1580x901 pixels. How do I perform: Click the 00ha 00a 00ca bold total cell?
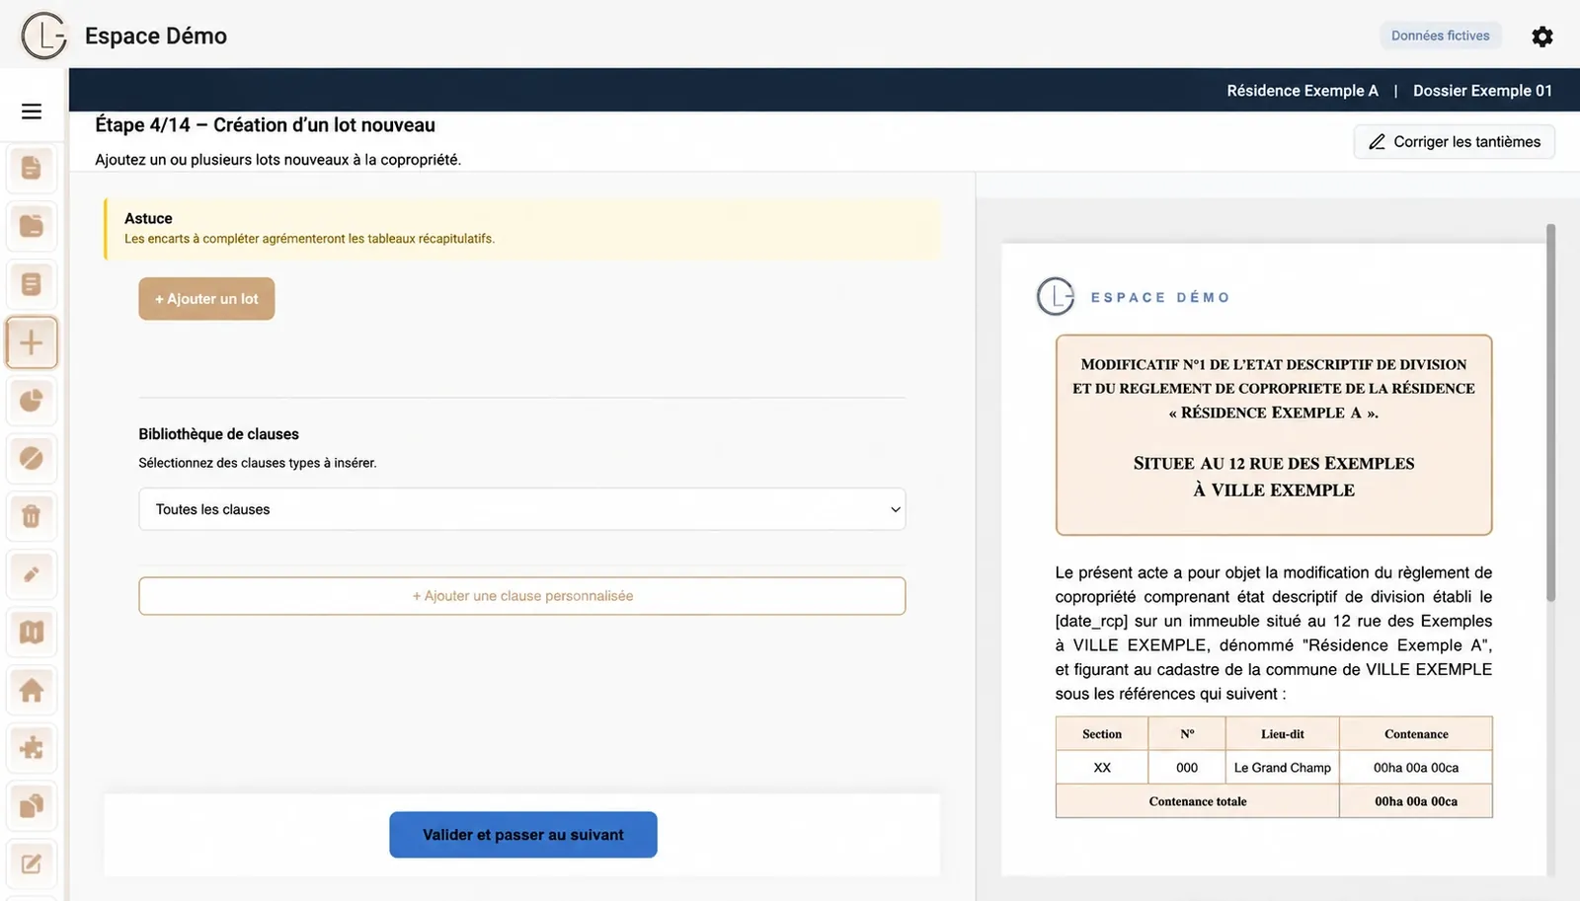point(1416,801)
